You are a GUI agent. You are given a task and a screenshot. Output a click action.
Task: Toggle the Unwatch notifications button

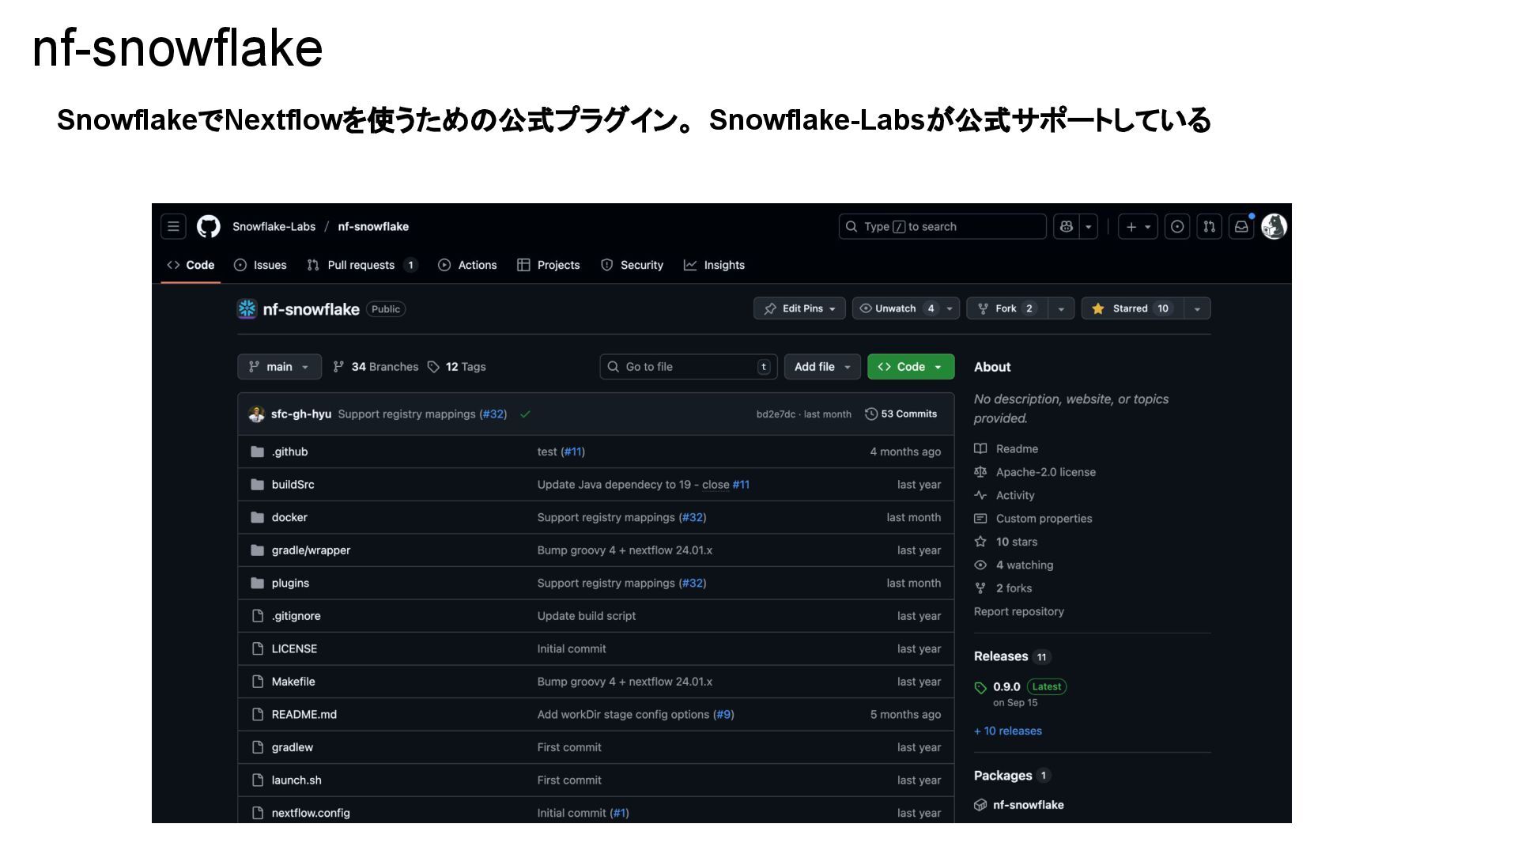(896, 308)
